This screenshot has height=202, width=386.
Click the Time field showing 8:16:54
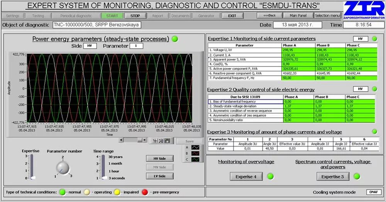coord(364,25)
